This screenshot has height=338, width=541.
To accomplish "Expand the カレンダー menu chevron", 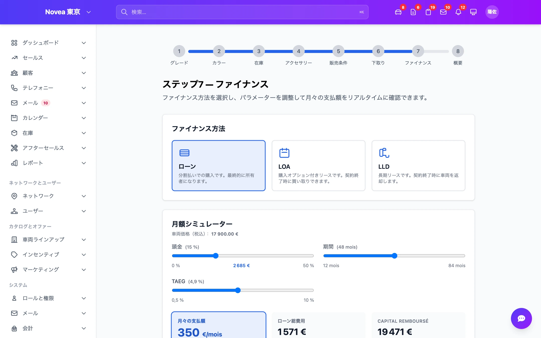I will pos(84,118).
